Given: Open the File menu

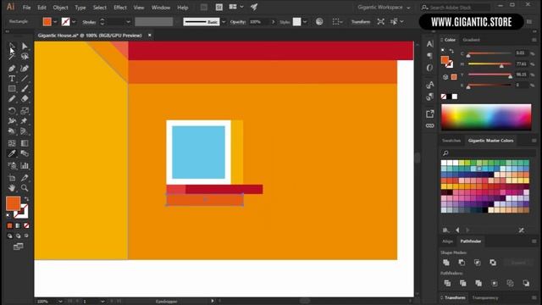Looking at the screenshot, I should (x=26, y=8).
